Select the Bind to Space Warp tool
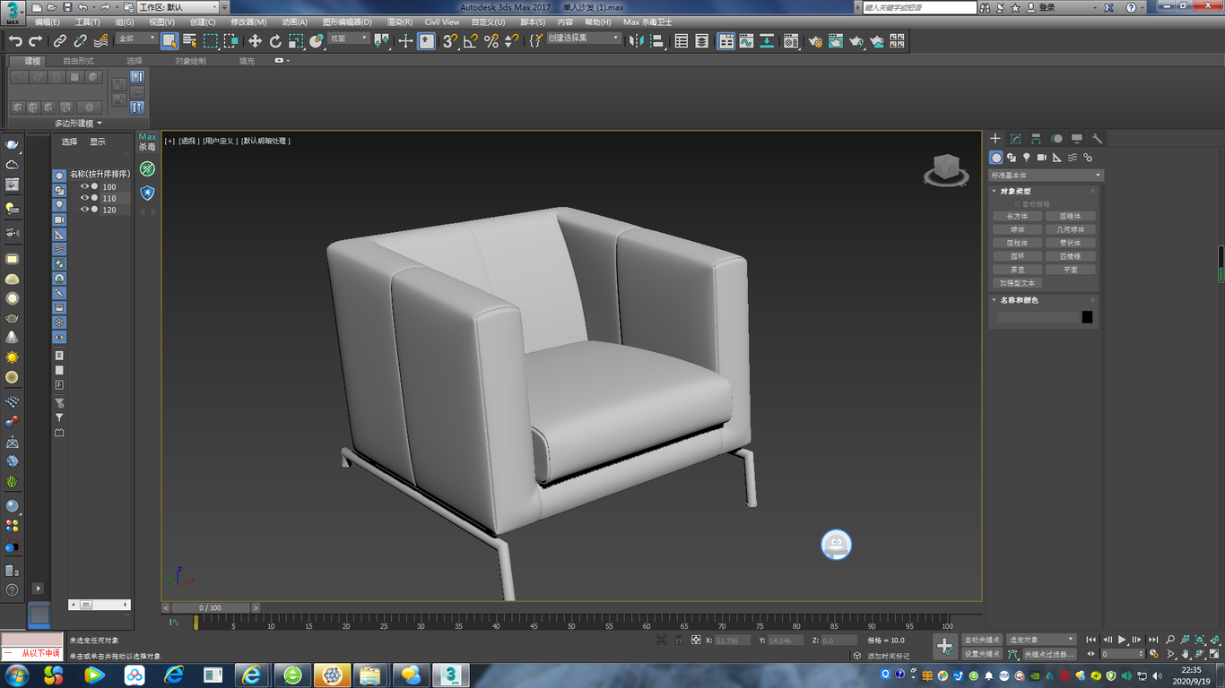 (x=100, y=41)
